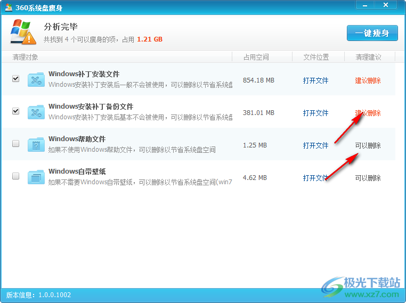Enable the Windows帮助文件 checkbox

(x=16, y=143)
